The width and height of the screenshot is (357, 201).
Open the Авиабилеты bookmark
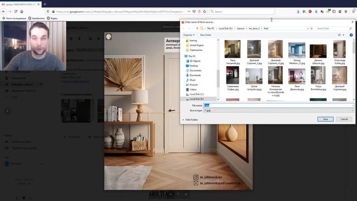(x=36, y=18)
